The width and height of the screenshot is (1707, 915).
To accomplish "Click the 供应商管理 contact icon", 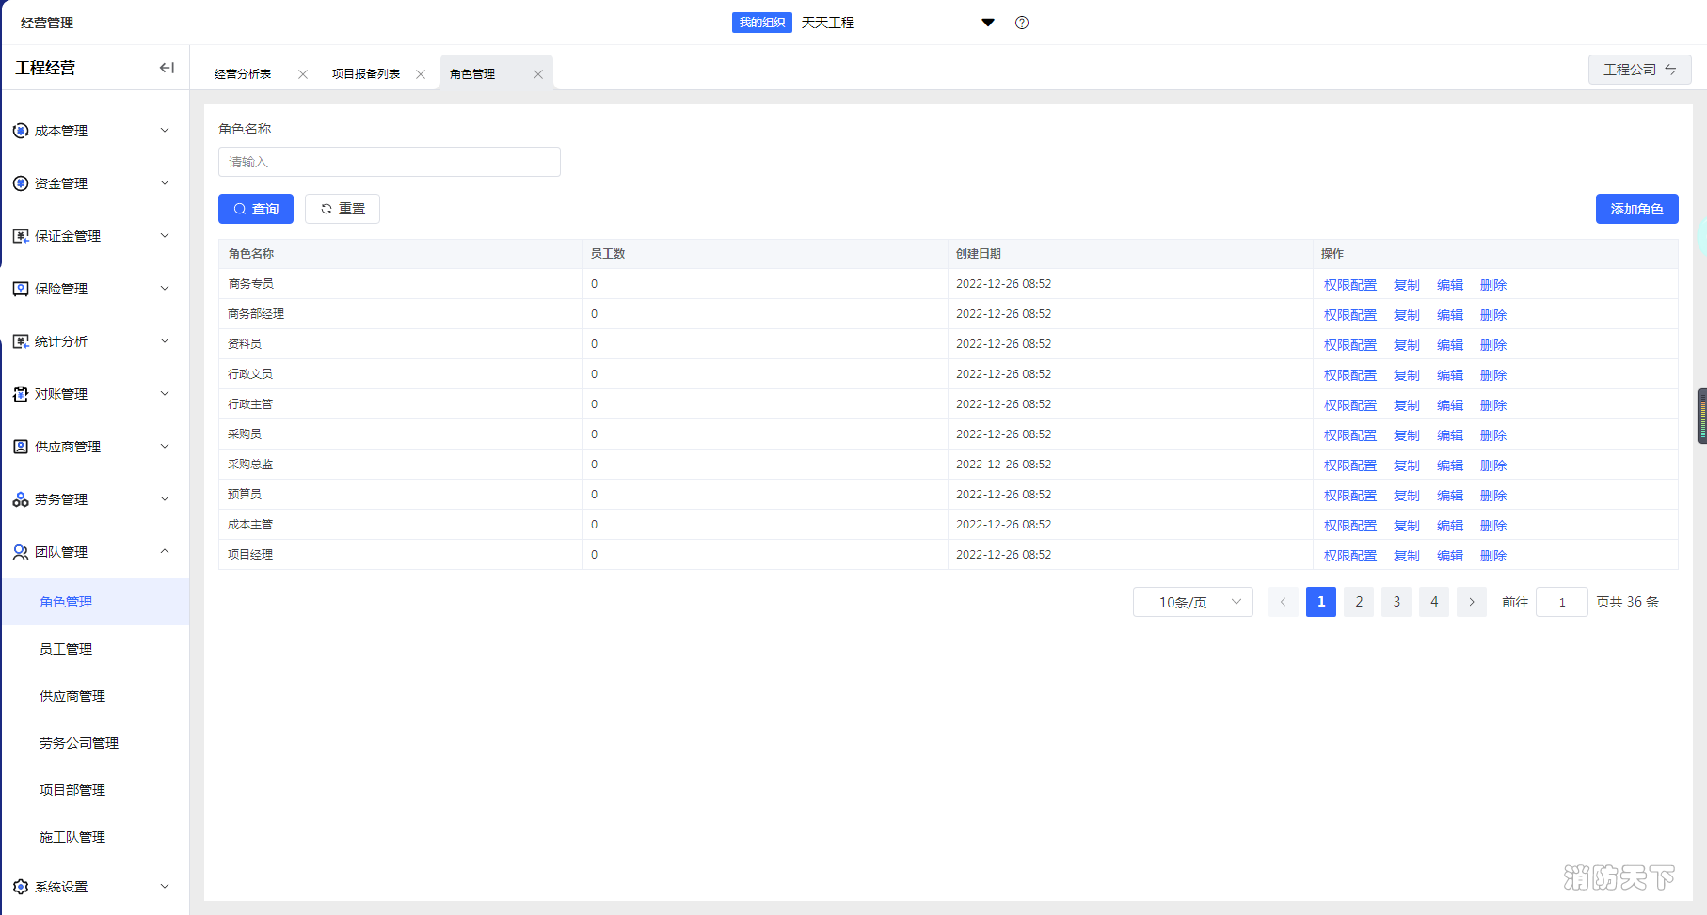I will pos(21,447).
